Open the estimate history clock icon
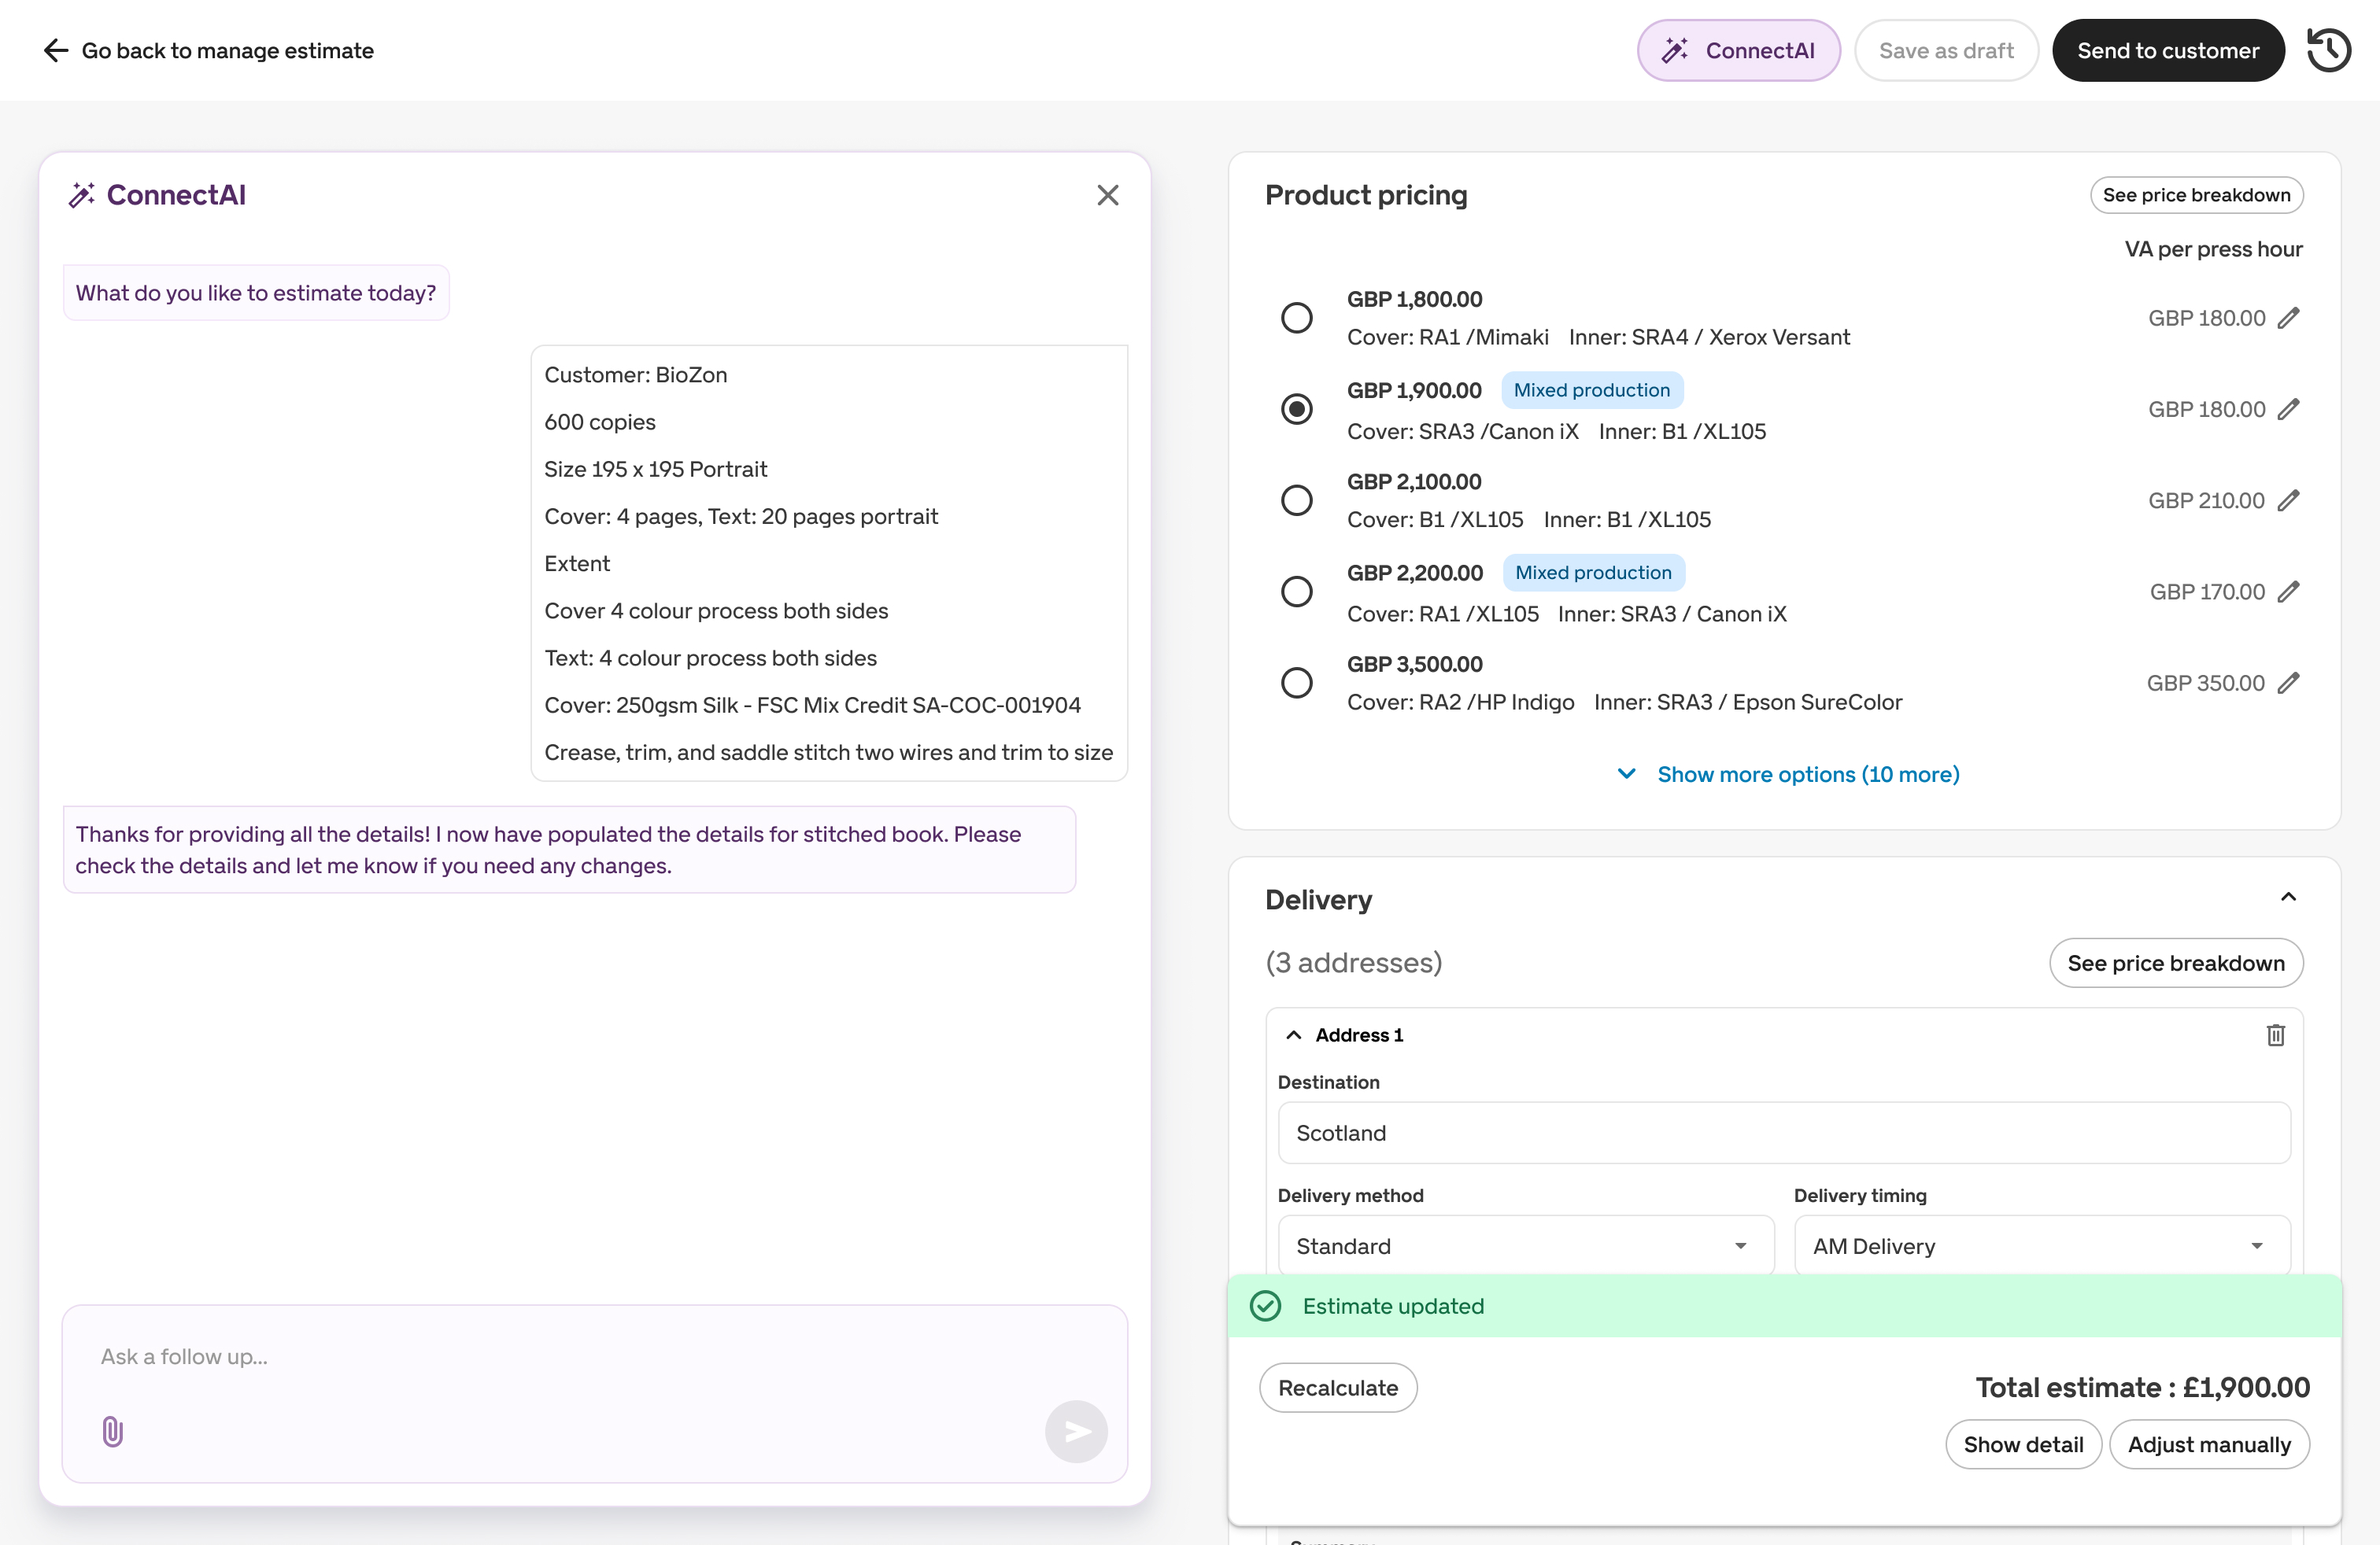Image resolution: width=2380 pixels, height=1545 pixels. tap(2327, 50)
